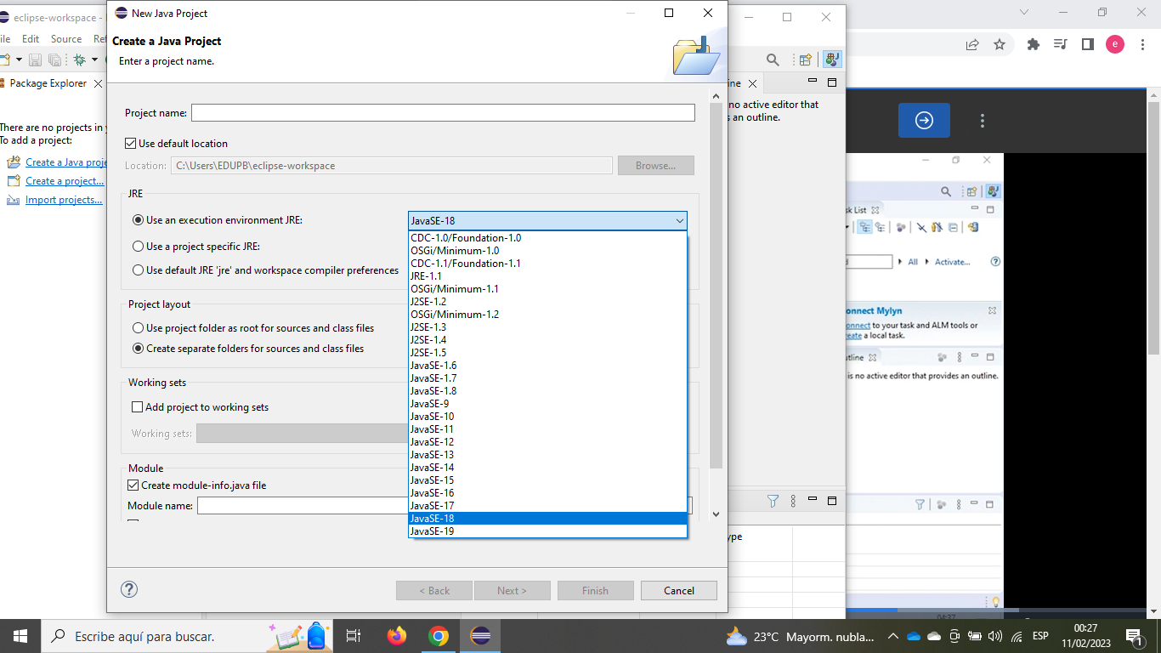Close the Package Explorer tab
The width and height of the screenshot is (1161, 653).
[98, 83]
